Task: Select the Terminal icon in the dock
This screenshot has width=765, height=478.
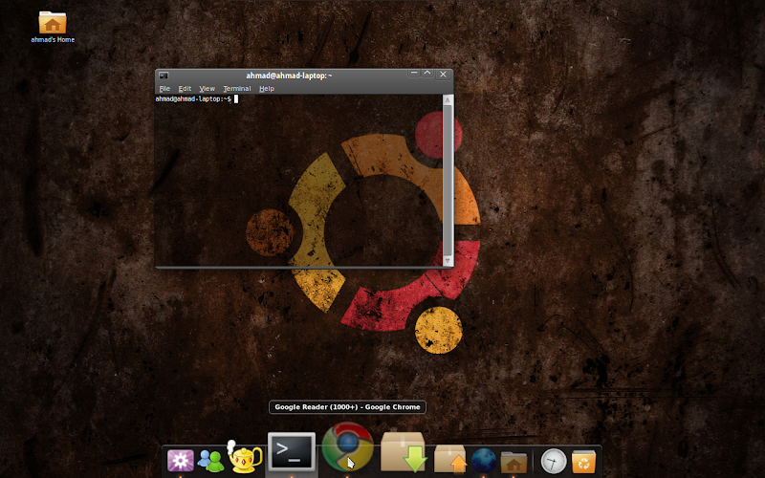Action: coord(292,451)
